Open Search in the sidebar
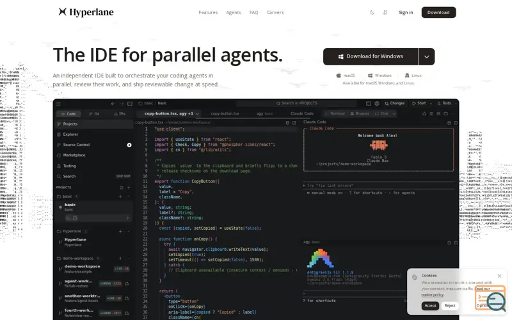 [93, 177]
